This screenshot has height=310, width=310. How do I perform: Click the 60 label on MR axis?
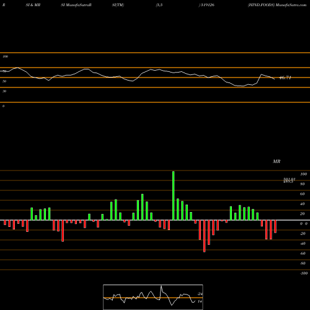(302, 194)
